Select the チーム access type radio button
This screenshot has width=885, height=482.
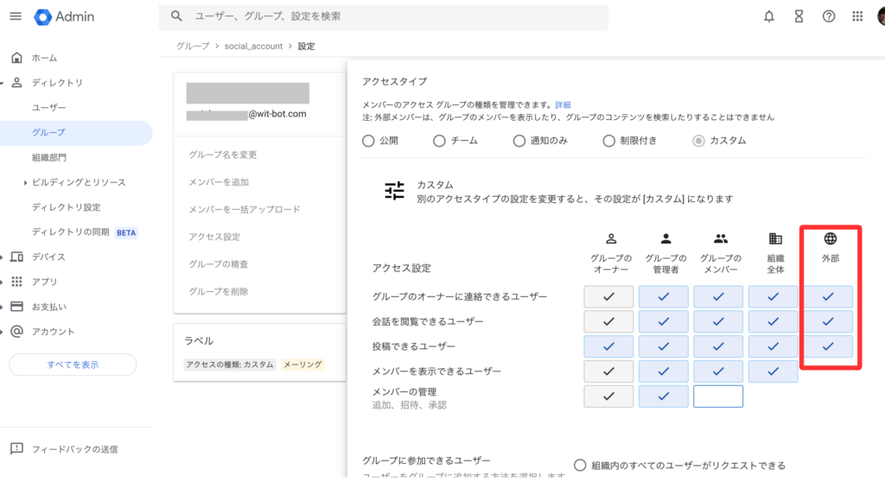[x=439, y=141]
